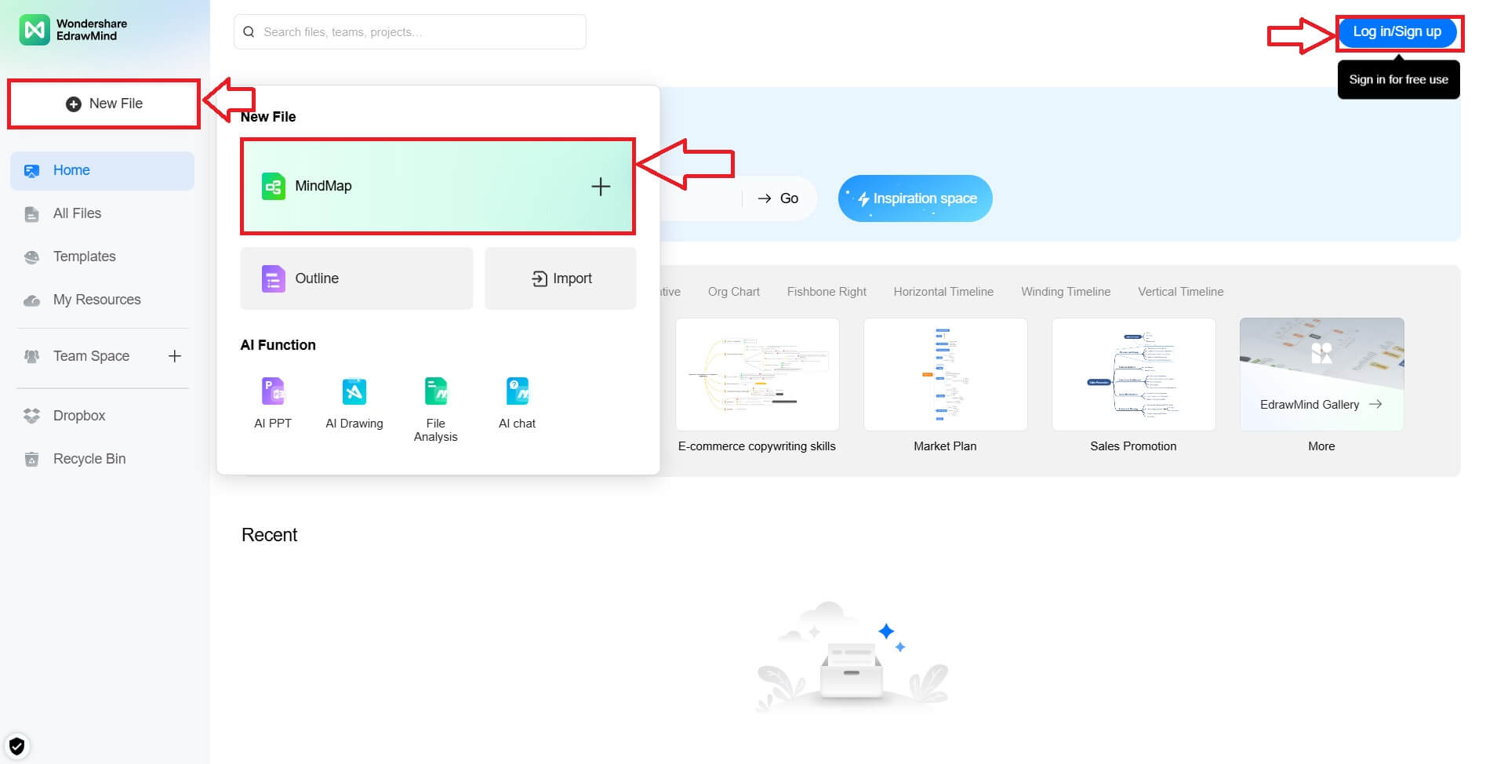
Task: Click the plus icon on MindMap card
Action: coord(601,187)
